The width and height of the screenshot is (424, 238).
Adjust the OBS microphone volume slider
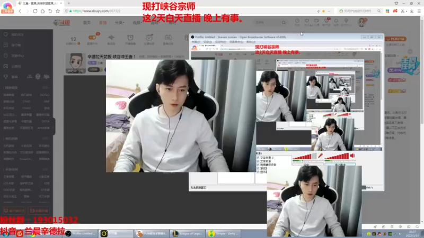[x=304, y=157]
